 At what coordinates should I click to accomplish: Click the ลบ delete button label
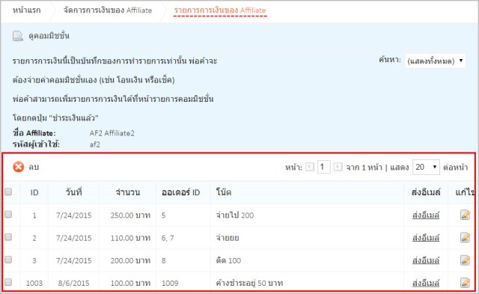(x=34, y=167)
